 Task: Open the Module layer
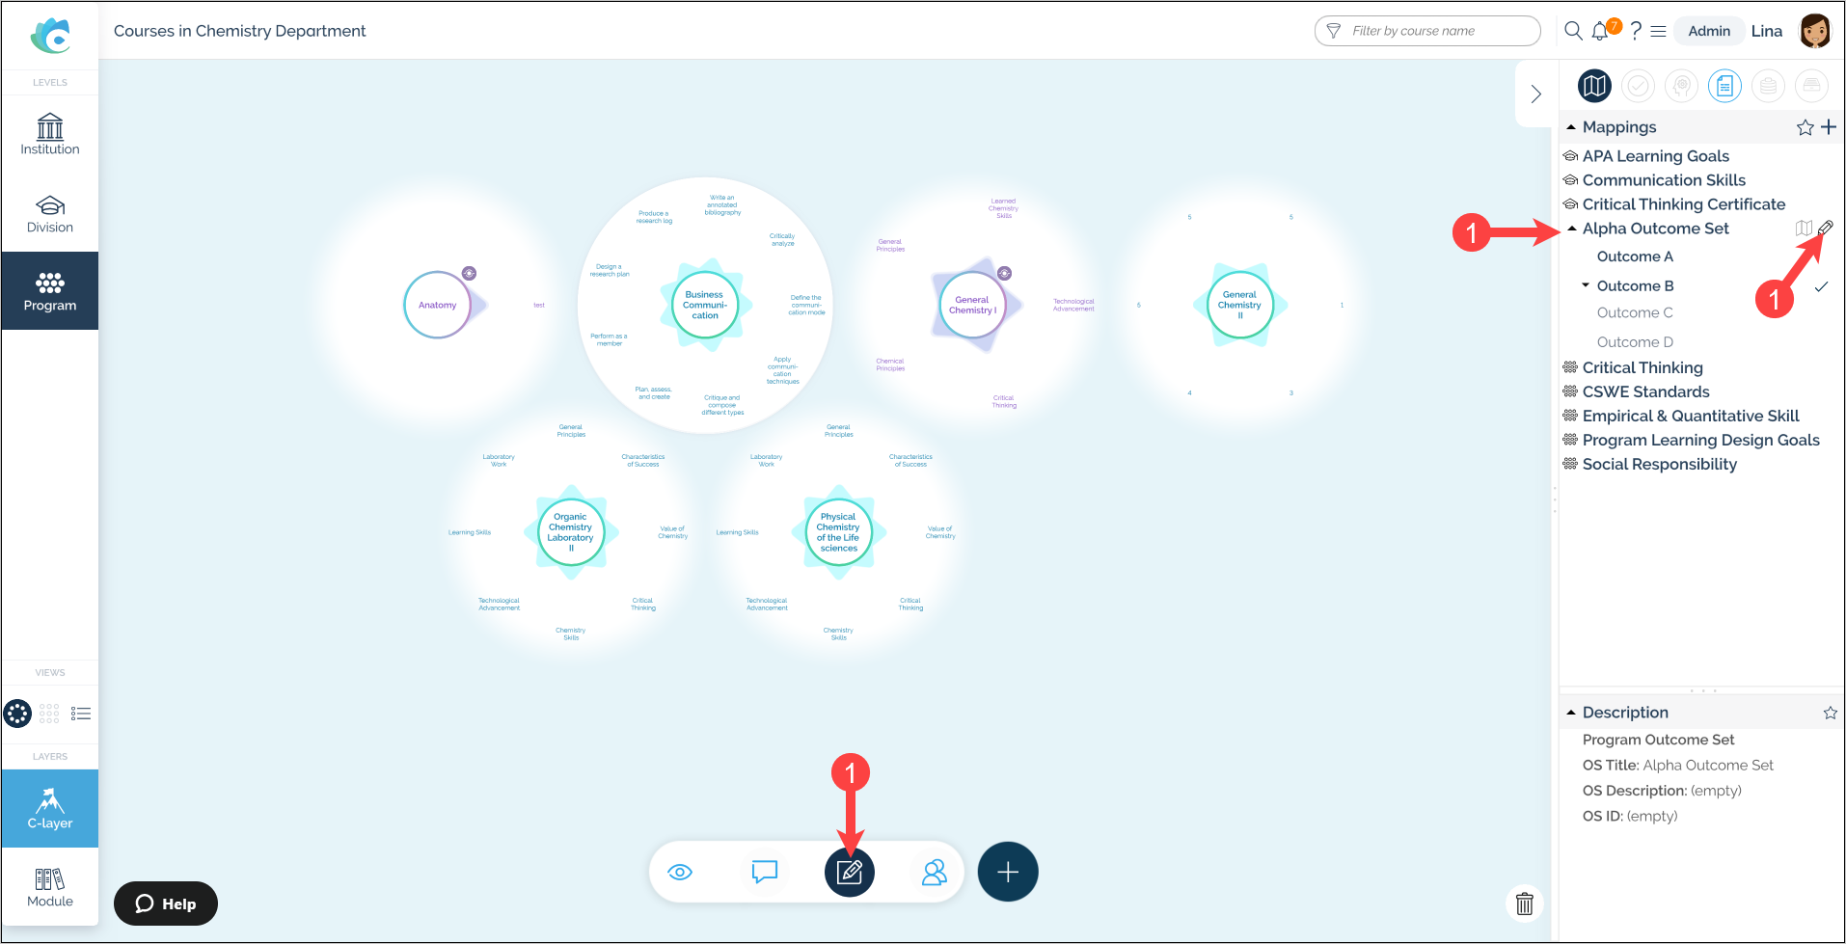pyautogui.click(x=50, y=887)
